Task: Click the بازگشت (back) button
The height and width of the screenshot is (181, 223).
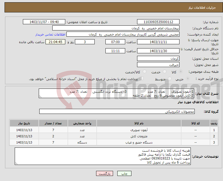Action: click(105, 173)
